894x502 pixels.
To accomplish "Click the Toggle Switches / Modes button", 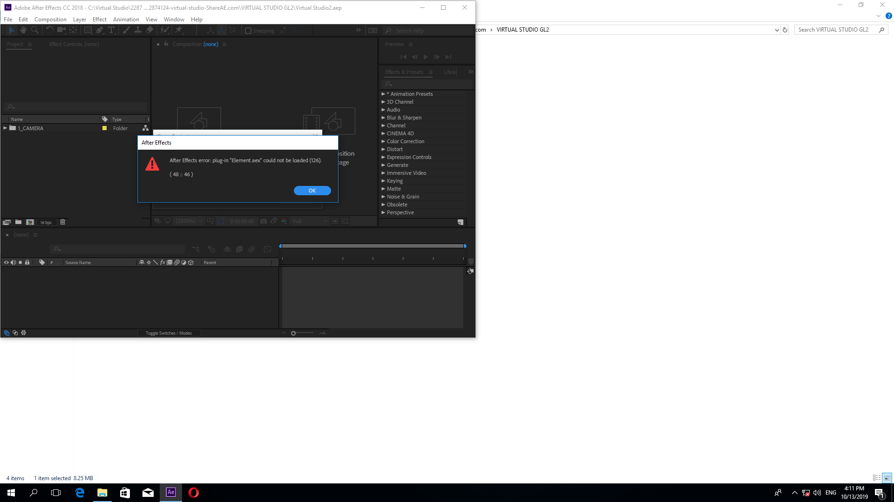I will (x=169, y=332).
